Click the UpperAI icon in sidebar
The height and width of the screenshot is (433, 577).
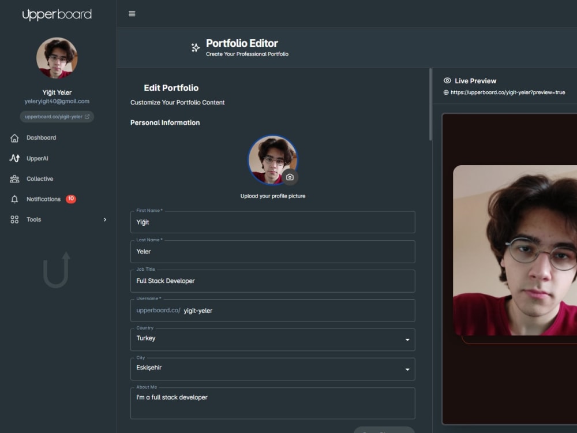pyautogui.click(x=14, y=158)
